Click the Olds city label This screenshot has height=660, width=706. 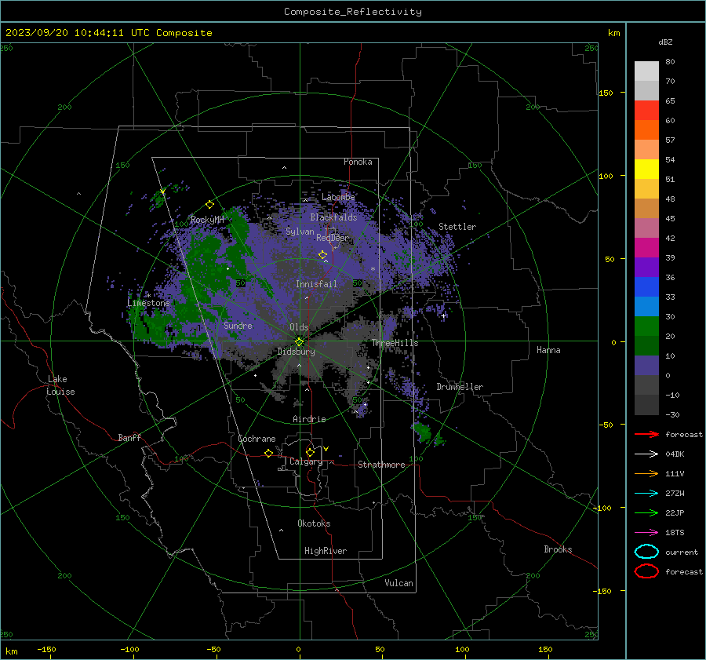(x=299, y=327)
